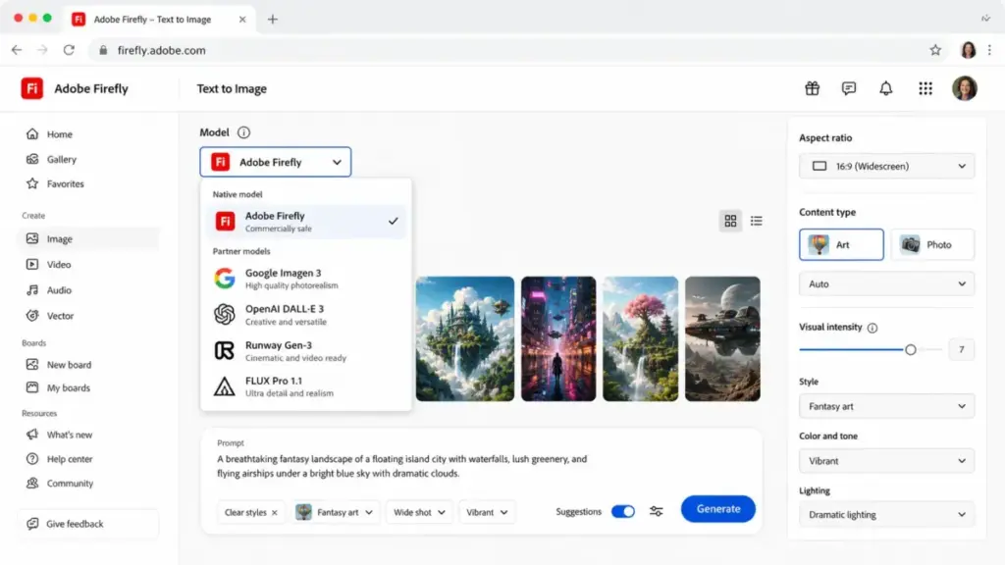The width and height of the screenshot is (1005, 565).
Task: Click the Generate button
Action: coord(717,509)
